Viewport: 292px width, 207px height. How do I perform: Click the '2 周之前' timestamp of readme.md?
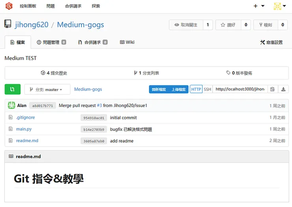click(x=277, y=141)
